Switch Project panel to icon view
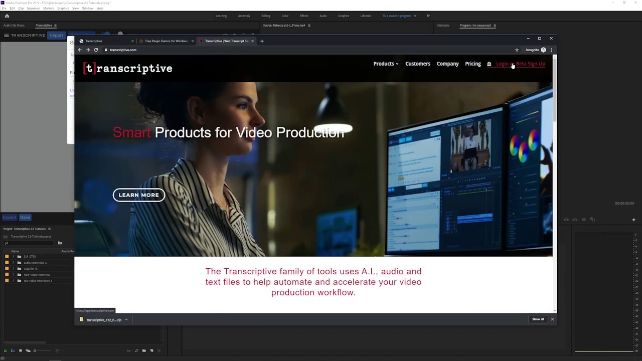The height and width of the screenshot is (361, 642). (20, 350)
